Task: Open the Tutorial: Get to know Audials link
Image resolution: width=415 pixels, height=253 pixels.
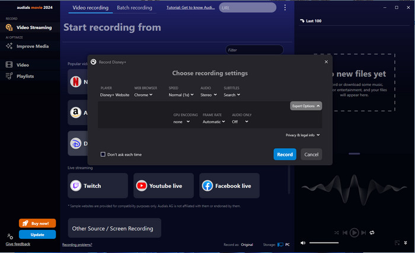Action: click(x=190, y=8)
